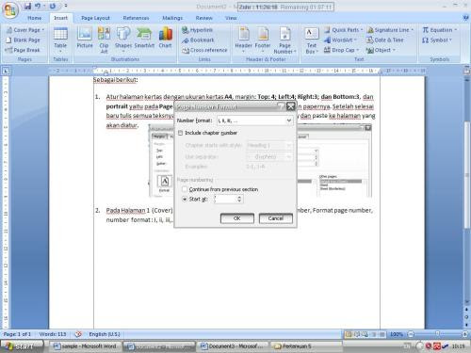This screenshot has width=471, height=353.
Task: Confirm the dialog with OK
Action: (237, 218)
